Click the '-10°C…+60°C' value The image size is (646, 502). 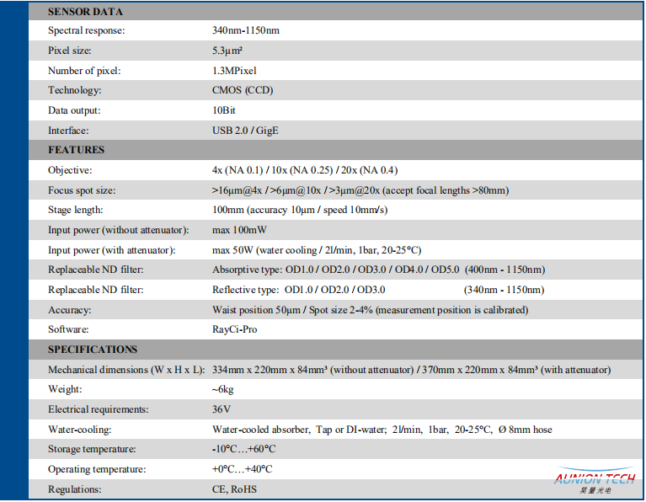coord(244,449)
